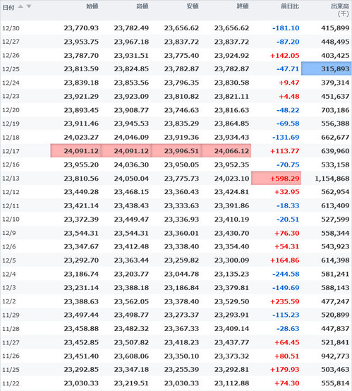Select the 11/22 date cell
The height and width of the screenshot is (391, 352).
(11, 383)
